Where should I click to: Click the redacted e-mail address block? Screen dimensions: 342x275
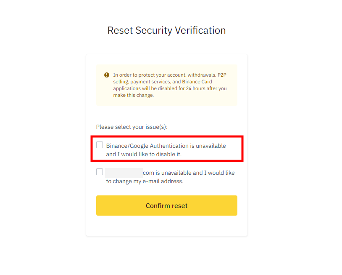point(124,172)
